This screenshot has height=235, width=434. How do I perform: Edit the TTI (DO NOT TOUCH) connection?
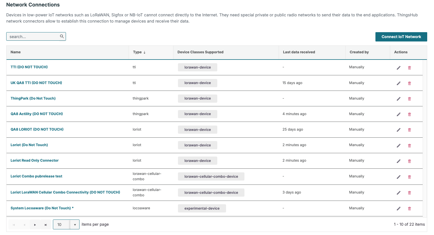click(398, 68)
